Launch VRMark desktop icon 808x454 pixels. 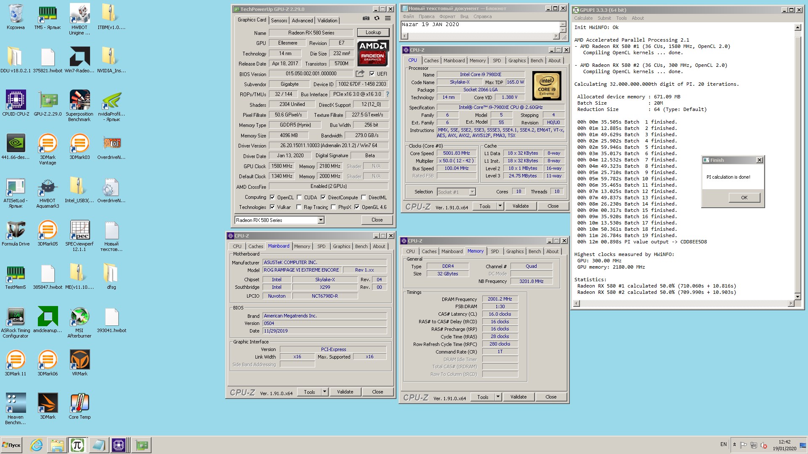click(x=80, y=363)
